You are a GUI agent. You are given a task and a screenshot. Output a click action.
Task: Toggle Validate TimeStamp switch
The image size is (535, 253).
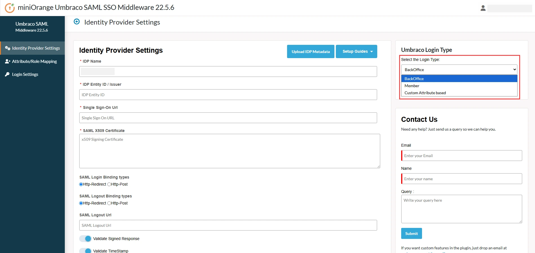pos(85,250)
